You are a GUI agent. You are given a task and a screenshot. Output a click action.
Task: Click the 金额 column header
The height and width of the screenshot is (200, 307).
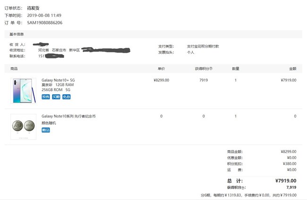point(293,68)
